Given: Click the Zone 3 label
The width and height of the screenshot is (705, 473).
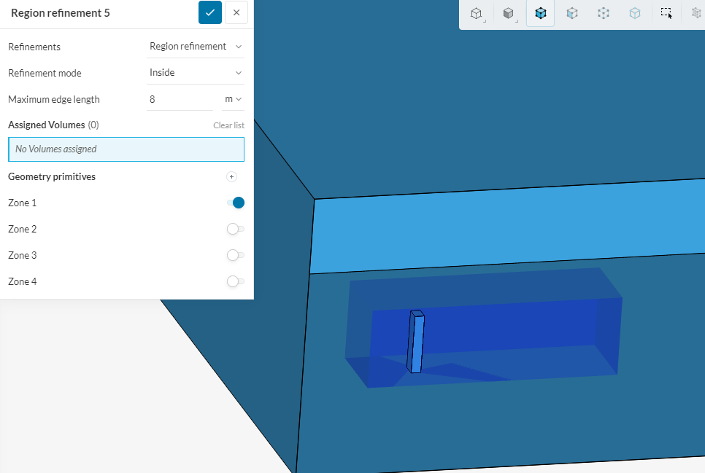Looking at the screenshot, I should coord(23,255).
